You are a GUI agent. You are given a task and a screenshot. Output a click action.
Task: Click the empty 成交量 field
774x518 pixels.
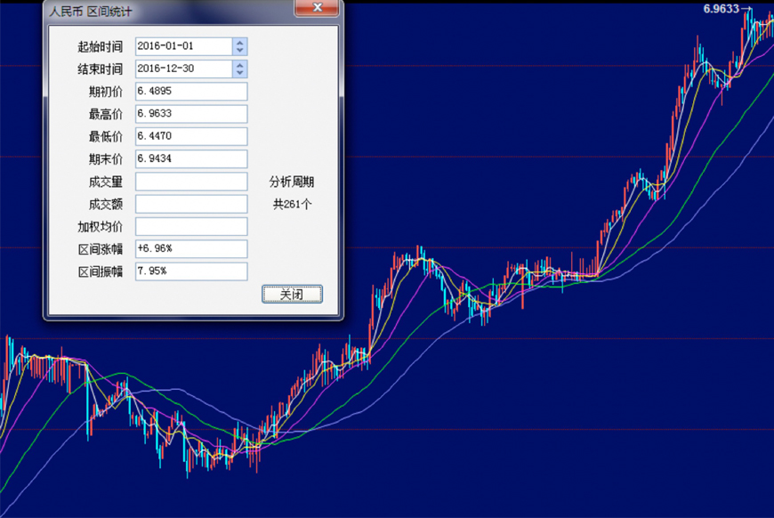[190, 182]
